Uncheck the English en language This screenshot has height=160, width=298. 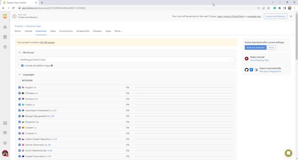pos(19,87)
